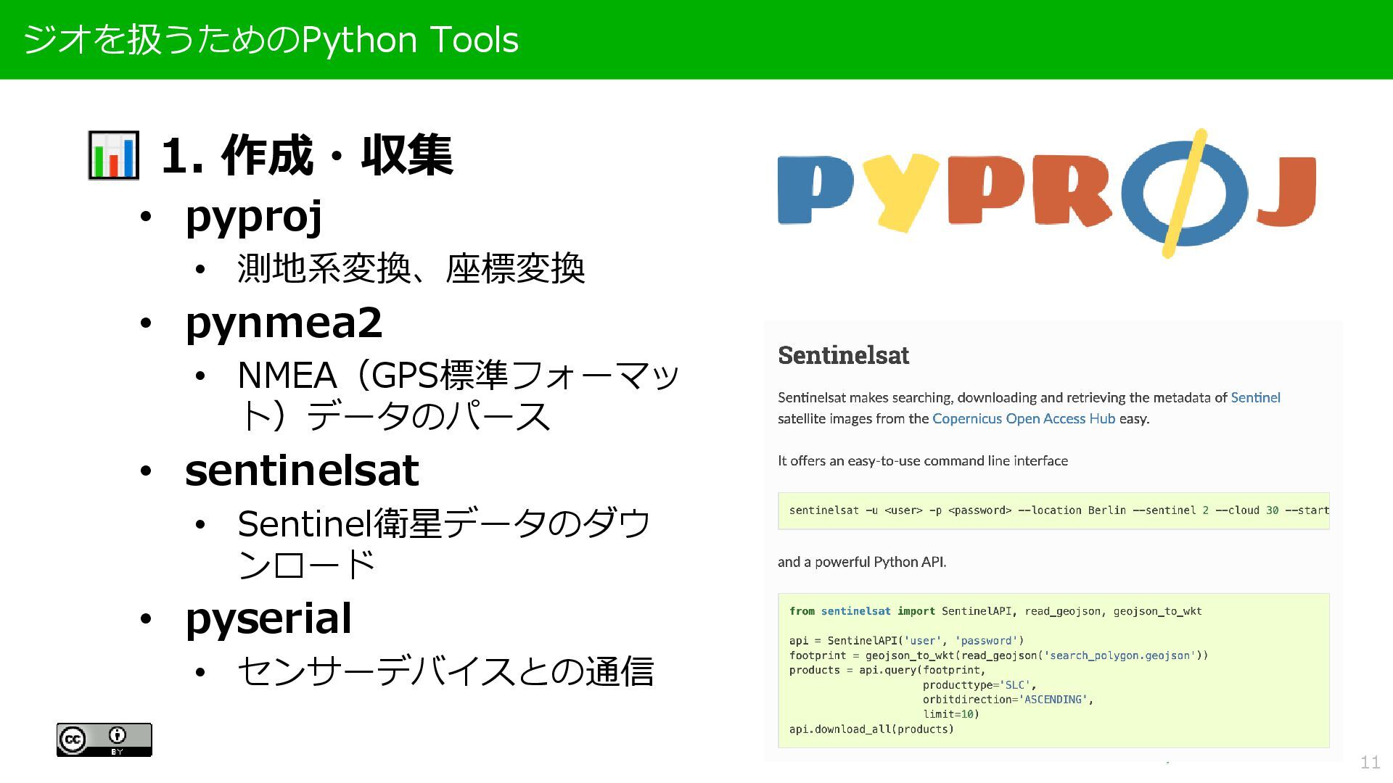The height and width of the screenshot is (783, 1393).
Task: Click 'It offers an easy-to-use command line interface'
Action: tap(923, 460)
